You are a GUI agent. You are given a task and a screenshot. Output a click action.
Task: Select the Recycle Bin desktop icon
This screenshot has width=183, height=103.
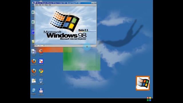pos(41,81)
